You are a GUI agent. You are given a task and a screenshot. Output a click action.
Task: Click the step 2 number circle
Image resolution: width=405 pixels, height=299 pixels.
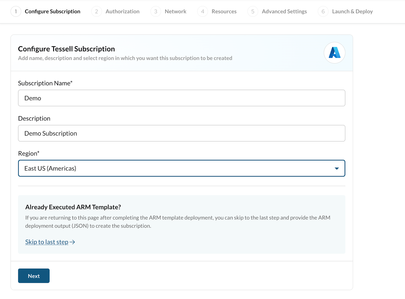(x=96, y=12)
